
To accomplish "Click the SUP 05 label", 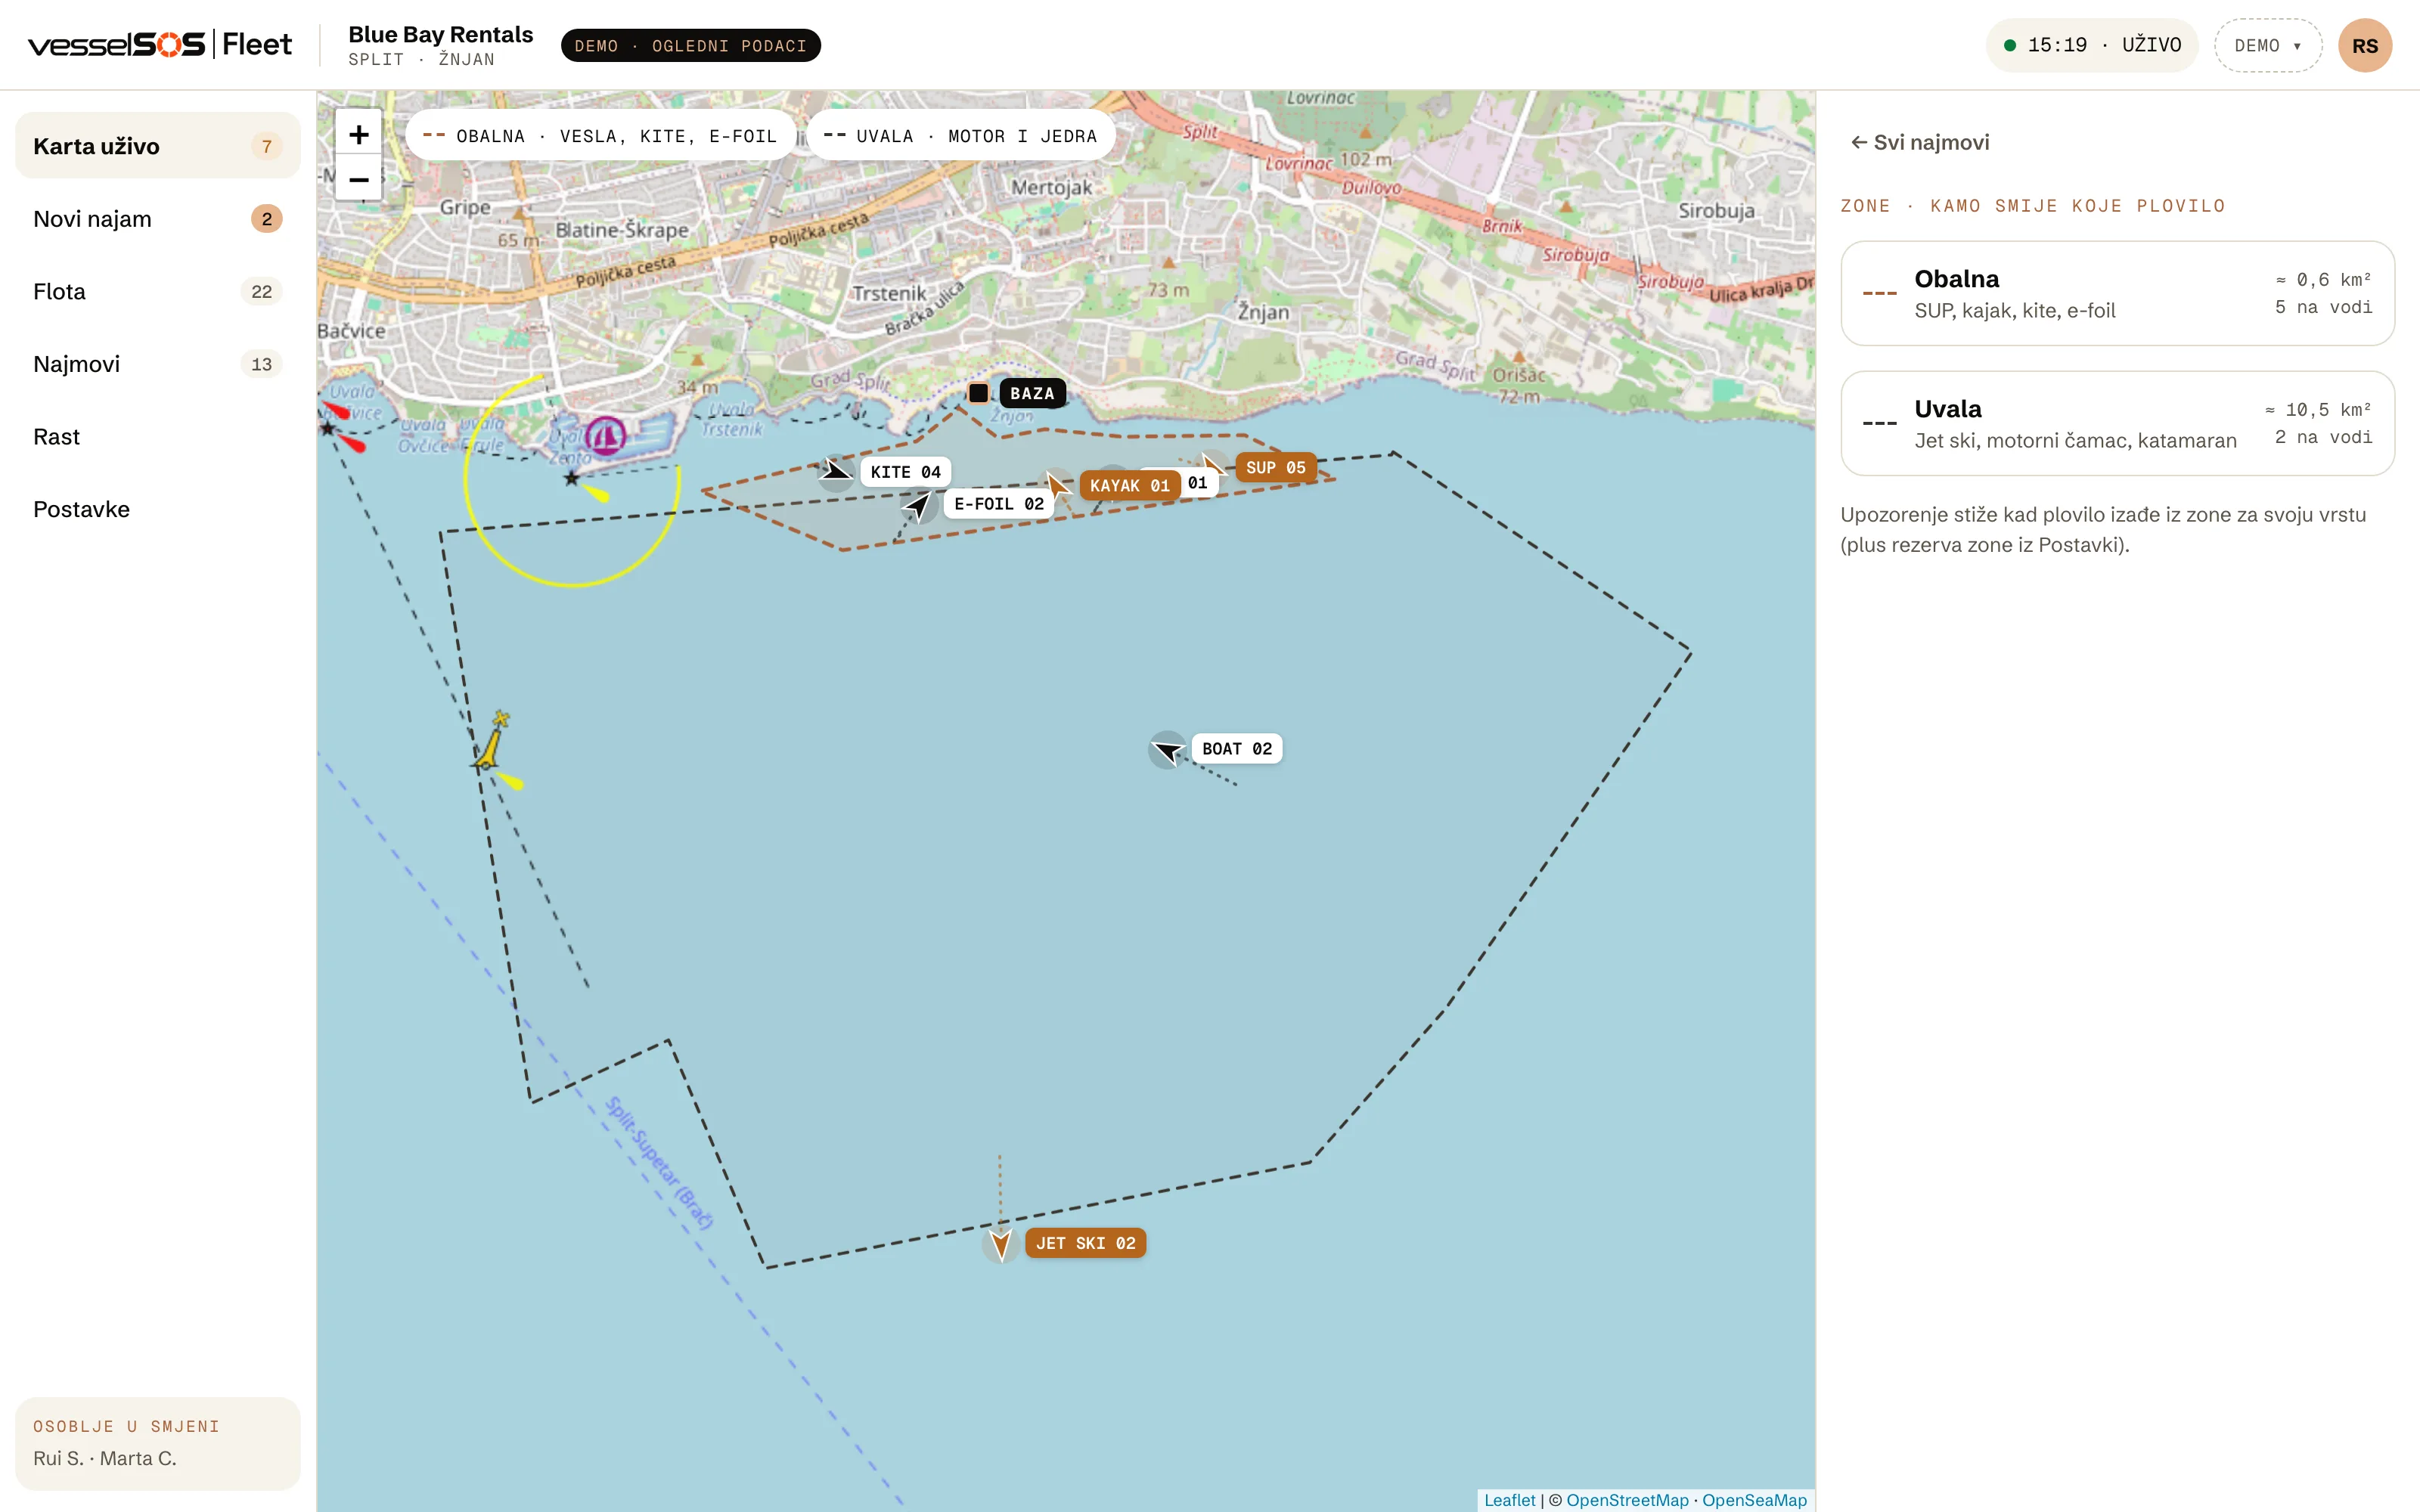I will click(1275, 468).
